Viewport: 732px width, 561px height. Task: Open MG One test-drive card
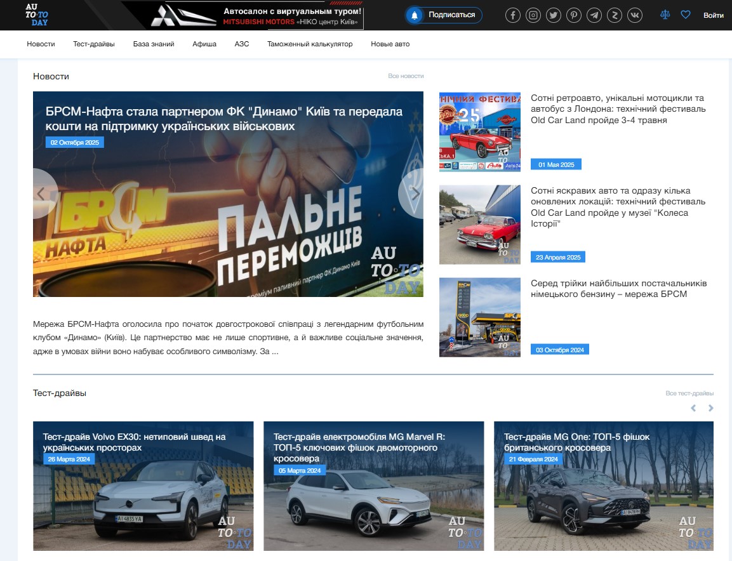point(604,486)
